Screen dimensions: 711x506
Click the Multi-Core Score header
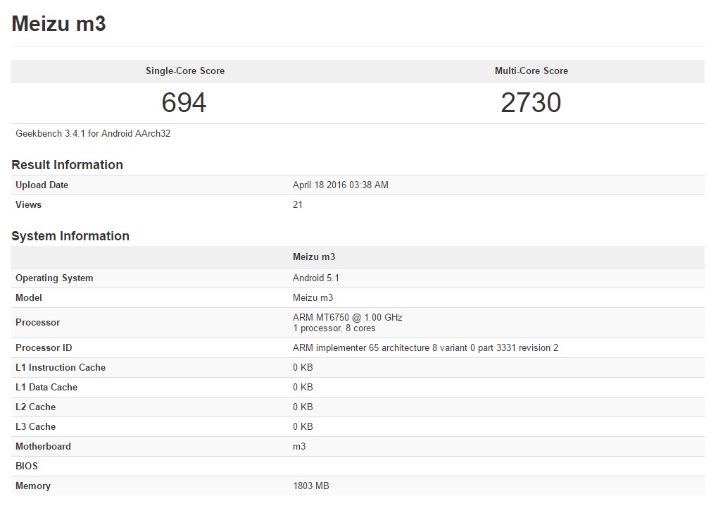click(x=531, y=71)
